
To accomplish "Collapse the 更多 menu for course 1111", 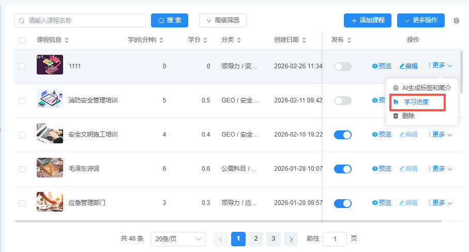I will 440,65.
